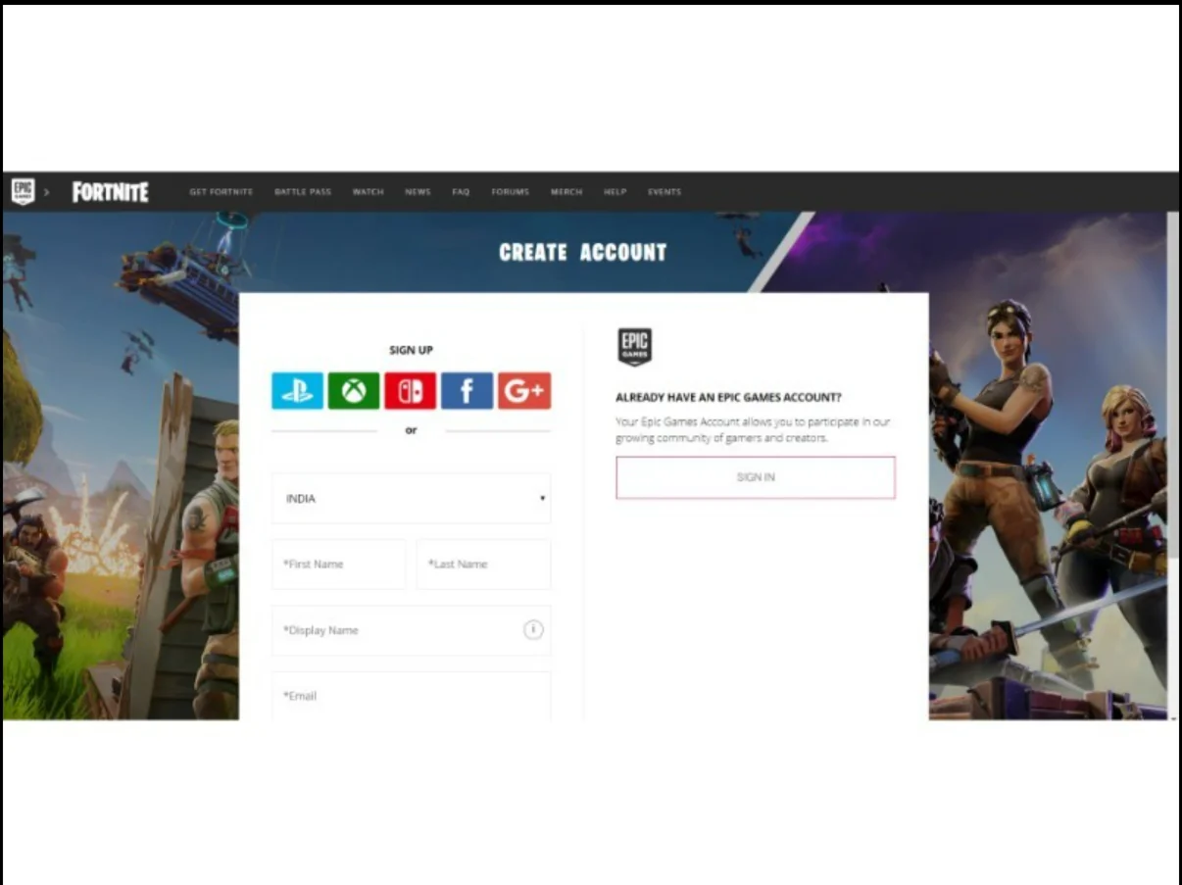Open the WATCH menu item
1182x885 pixels.
[x=369, y=192]
